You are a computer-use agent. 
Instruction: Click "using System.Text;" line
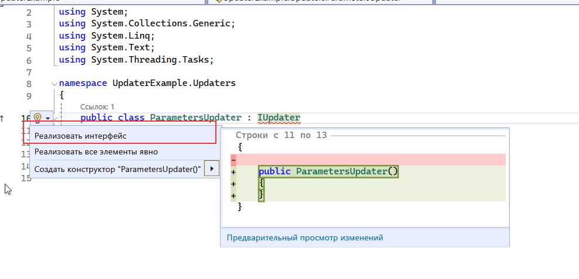[x=107, y=48]
